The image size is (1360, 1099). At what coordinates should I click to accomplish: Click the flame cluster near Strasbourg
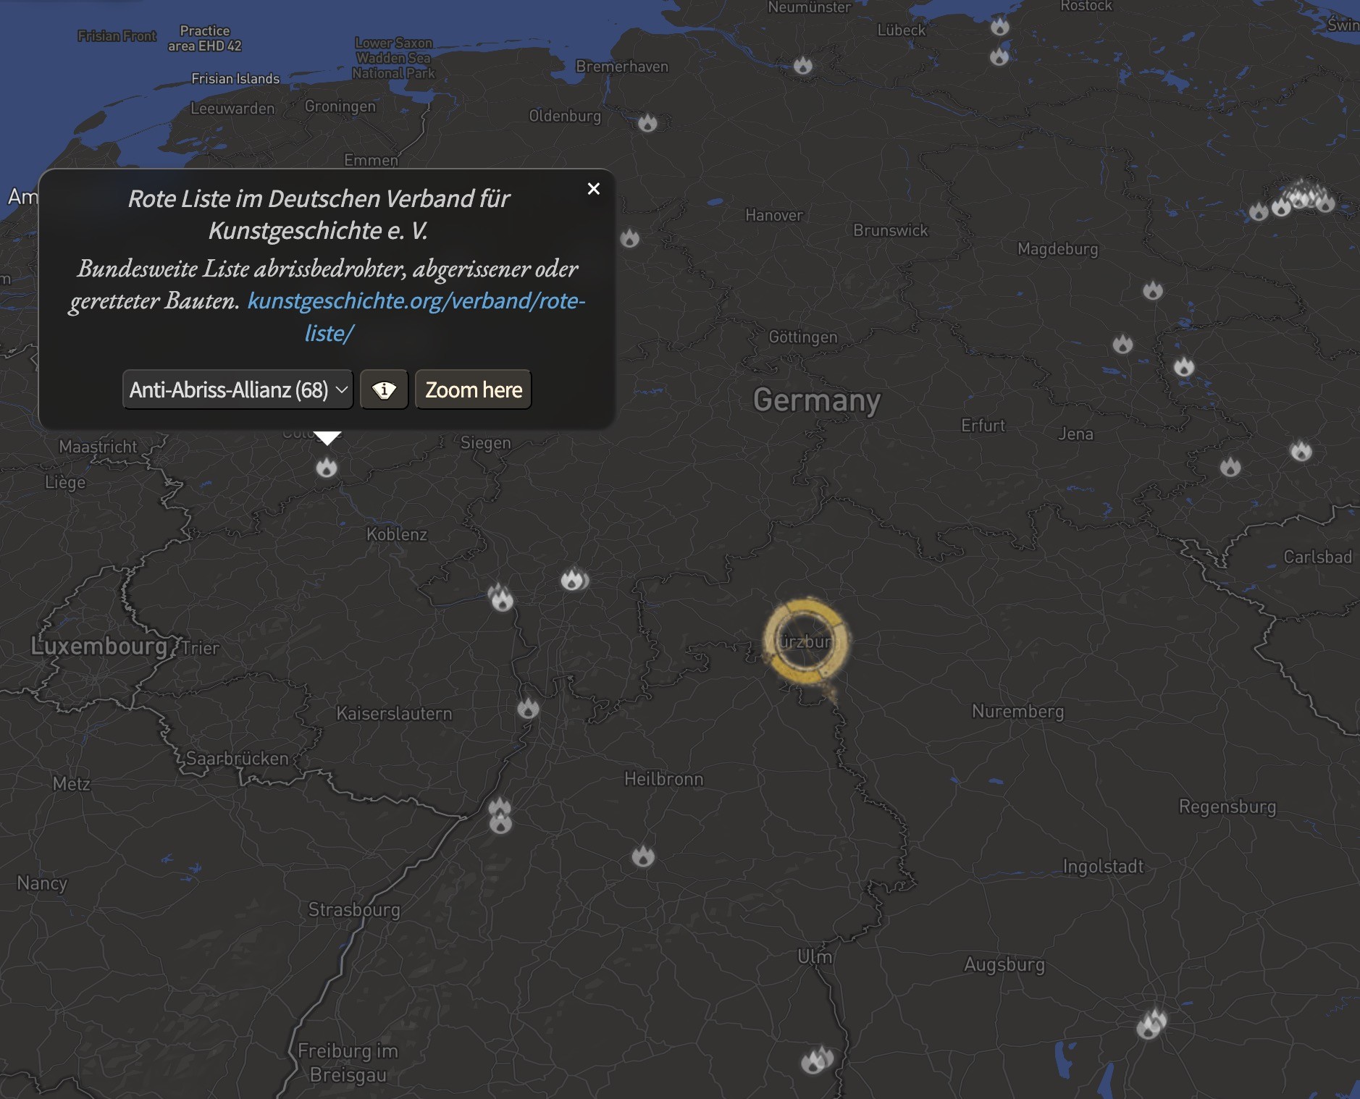pyautogui.click(x=500, y=816)
